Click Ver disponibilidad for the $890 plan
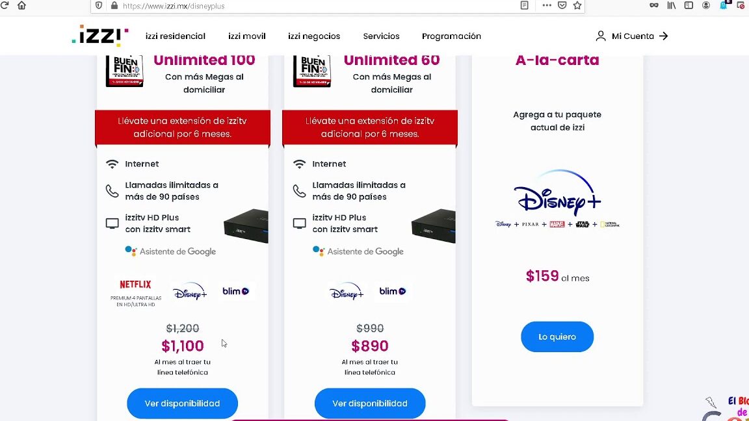The image size is (749, 421). coord(370,403)
